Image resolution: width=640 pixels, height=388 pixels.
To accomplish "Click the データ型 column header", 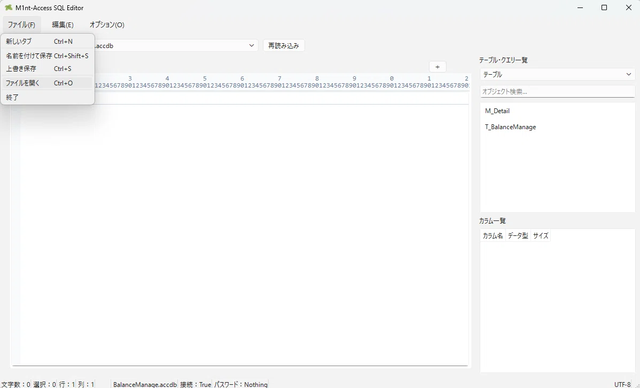I will 518,235.
